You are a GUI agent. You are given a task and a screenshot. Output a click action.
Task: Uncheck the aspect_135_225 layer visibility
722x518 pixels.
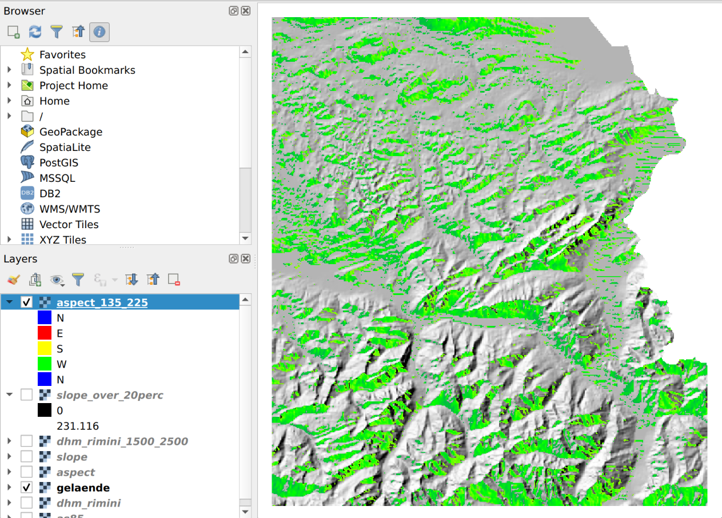tap(26, 302)
